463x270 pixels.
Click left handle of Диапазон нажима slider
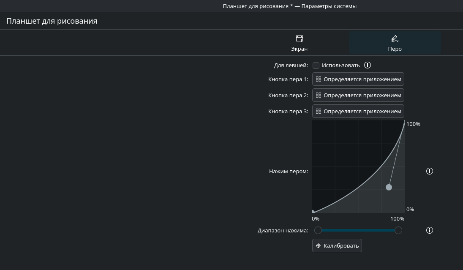click(318, 230)
